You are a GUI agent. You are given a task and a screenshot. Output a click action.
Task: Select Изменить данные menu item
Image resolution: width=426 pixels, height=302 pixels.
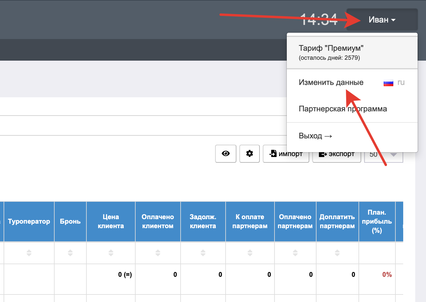331,83
